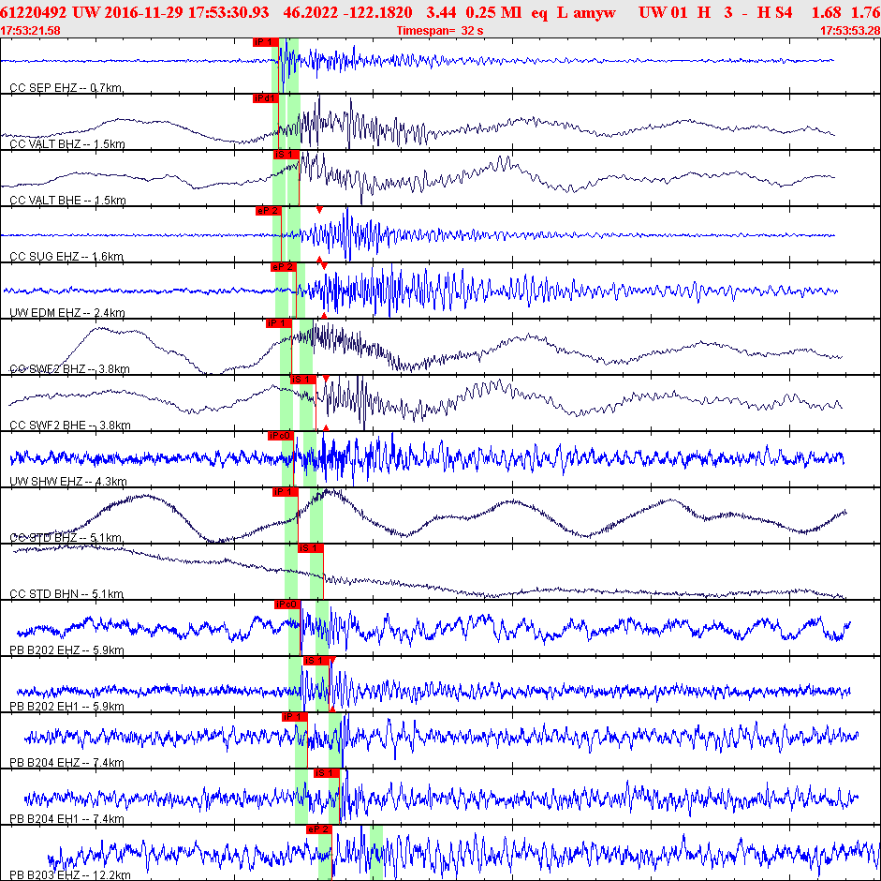
Task: Click the station label CC SWF2 BHZ -- 3.8km
Action: (69, 369)
